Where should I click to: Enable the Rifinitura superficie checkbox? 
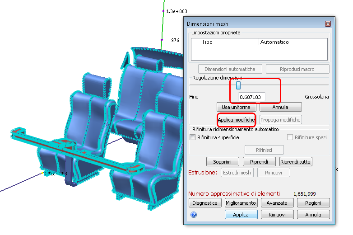coord(192,137)
